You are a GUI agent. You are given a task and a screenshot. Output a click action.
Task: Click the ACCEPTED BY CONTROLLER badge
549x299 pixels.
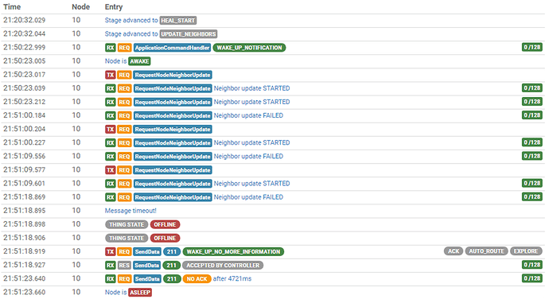pyautogui.click(x=223, y=265)
